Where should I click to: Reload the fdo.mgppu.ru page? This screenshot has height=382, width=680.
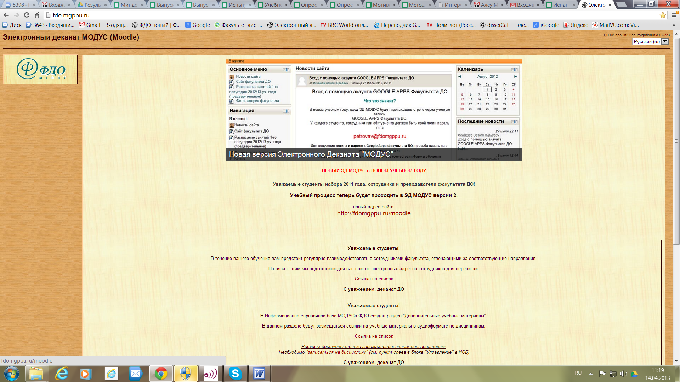(27, 15)
